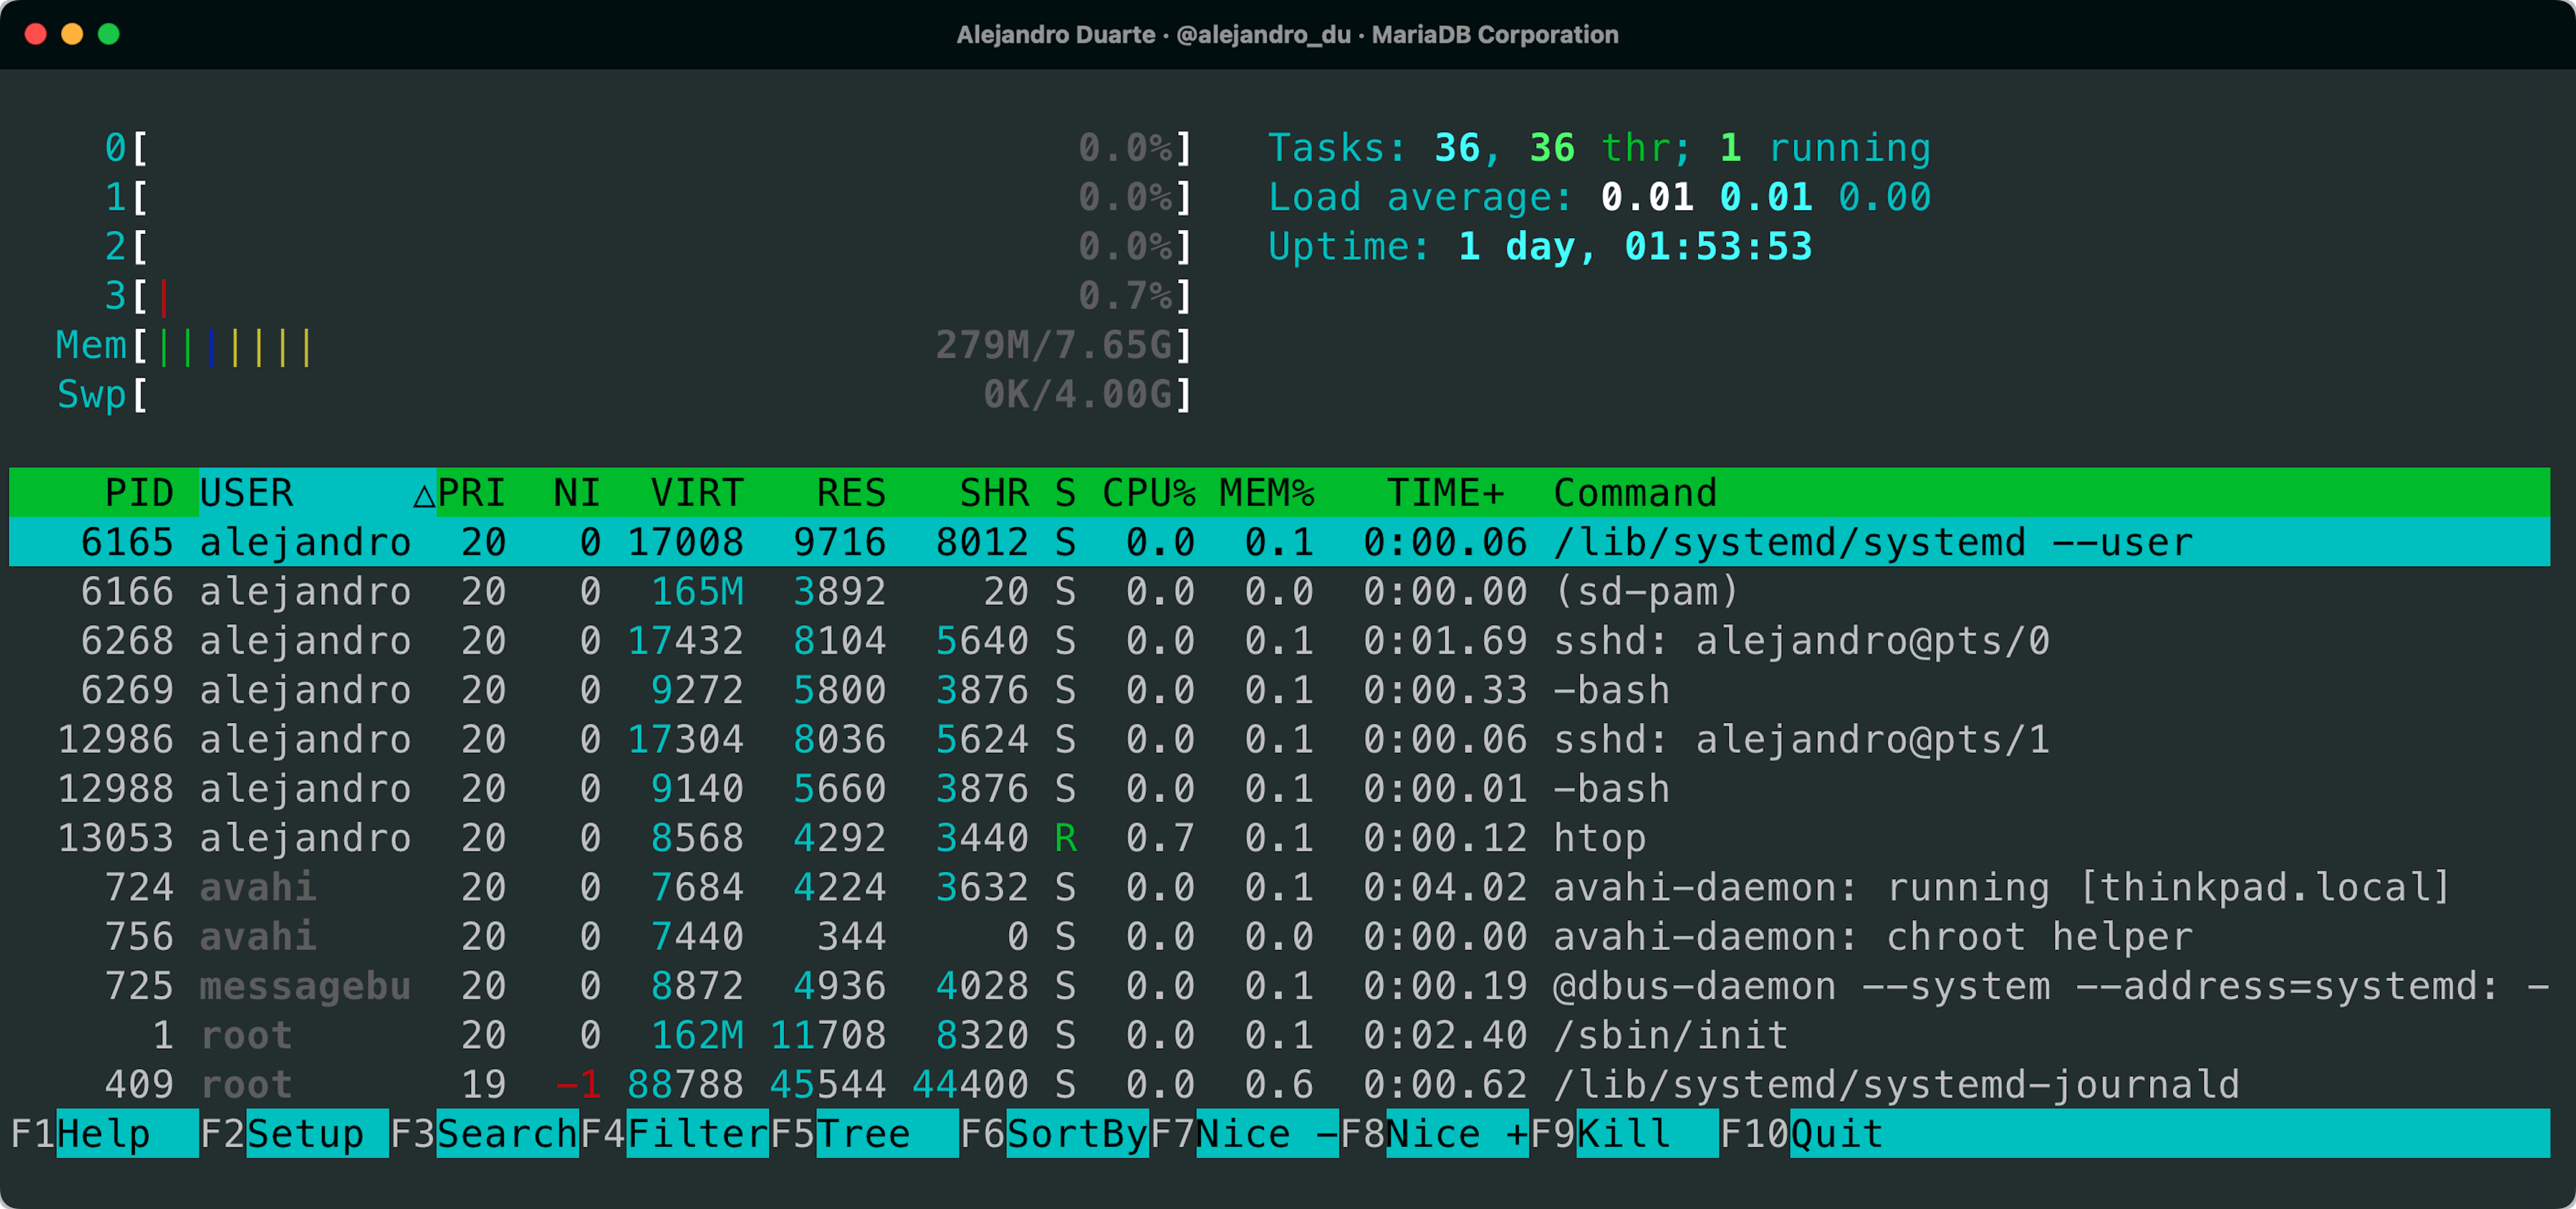Click F8 Nice plus to raise niceness
2576x1209 pixels.
[1456, 1133]
